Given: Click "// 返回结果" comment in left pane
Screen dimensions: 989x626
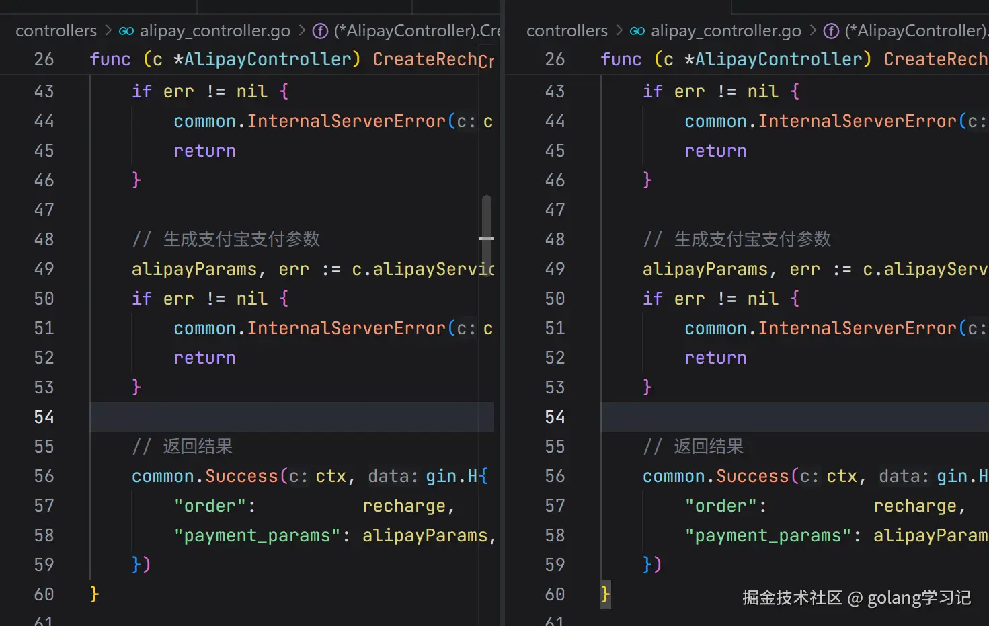Looking at the screenshot, I should (x=182, y=446).
